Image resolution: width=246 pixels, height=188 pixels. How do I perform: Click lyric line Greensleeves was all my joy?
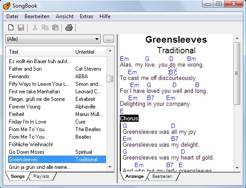159,132
